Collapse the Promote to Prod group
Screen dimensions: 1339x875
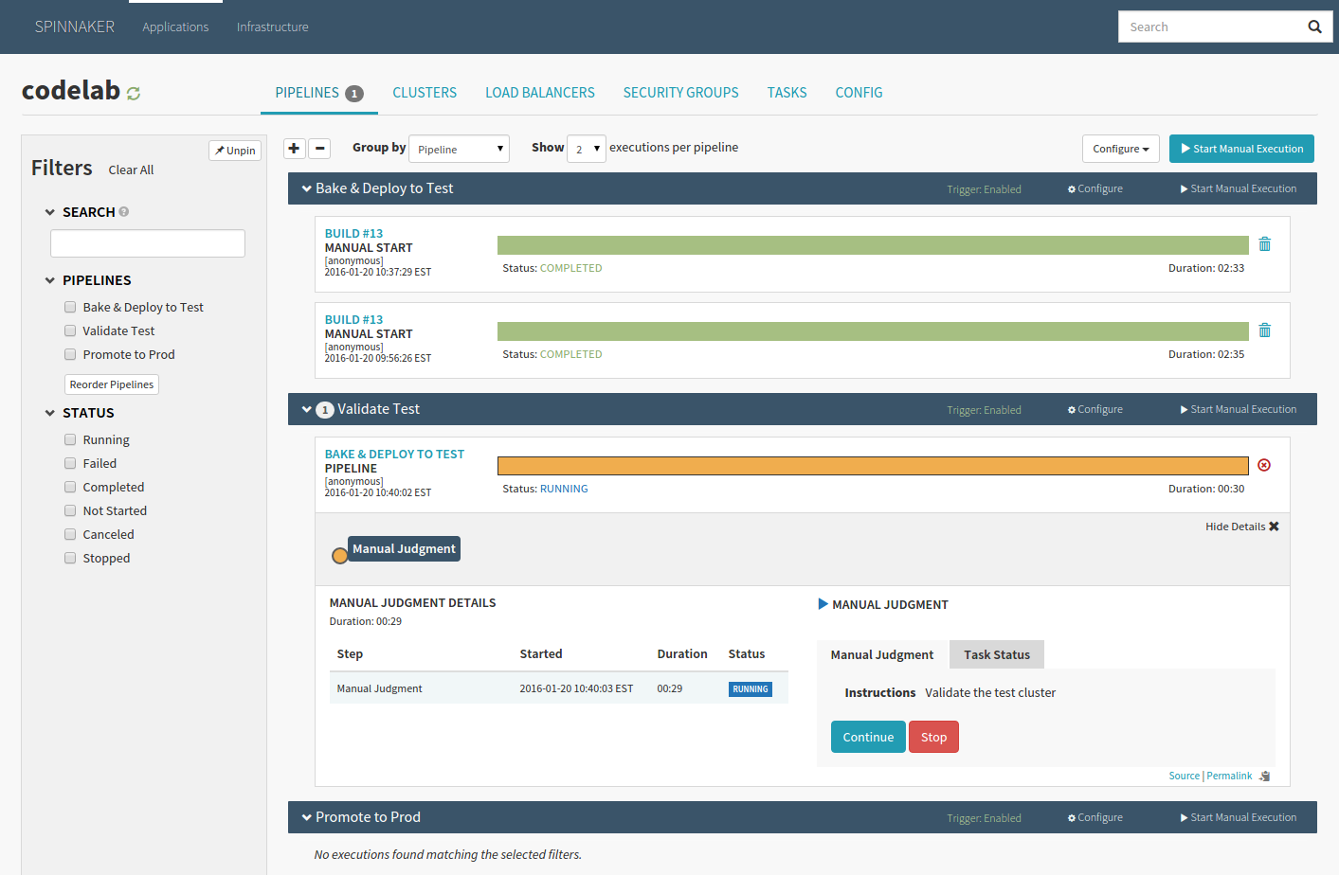(x=307, y=817)
